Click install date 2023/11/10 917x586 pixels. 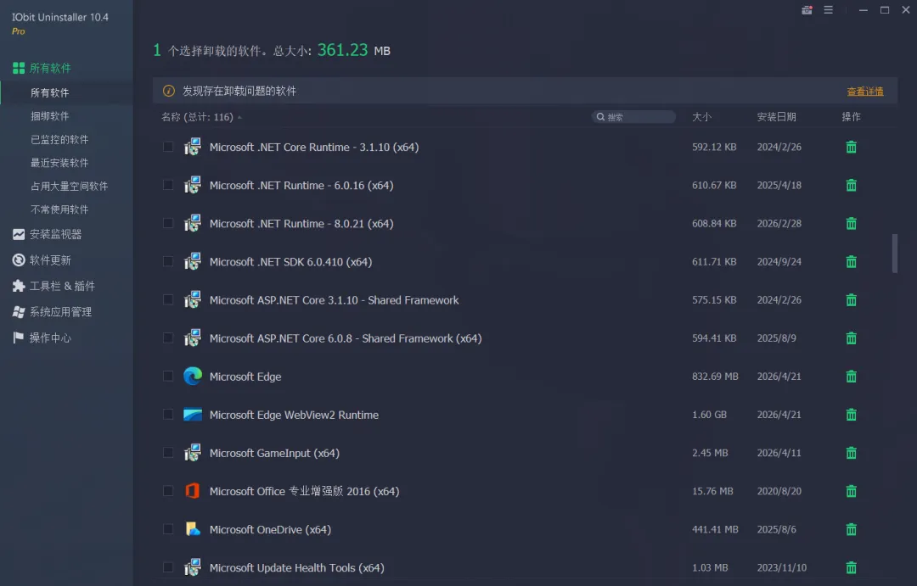[782, 568]
